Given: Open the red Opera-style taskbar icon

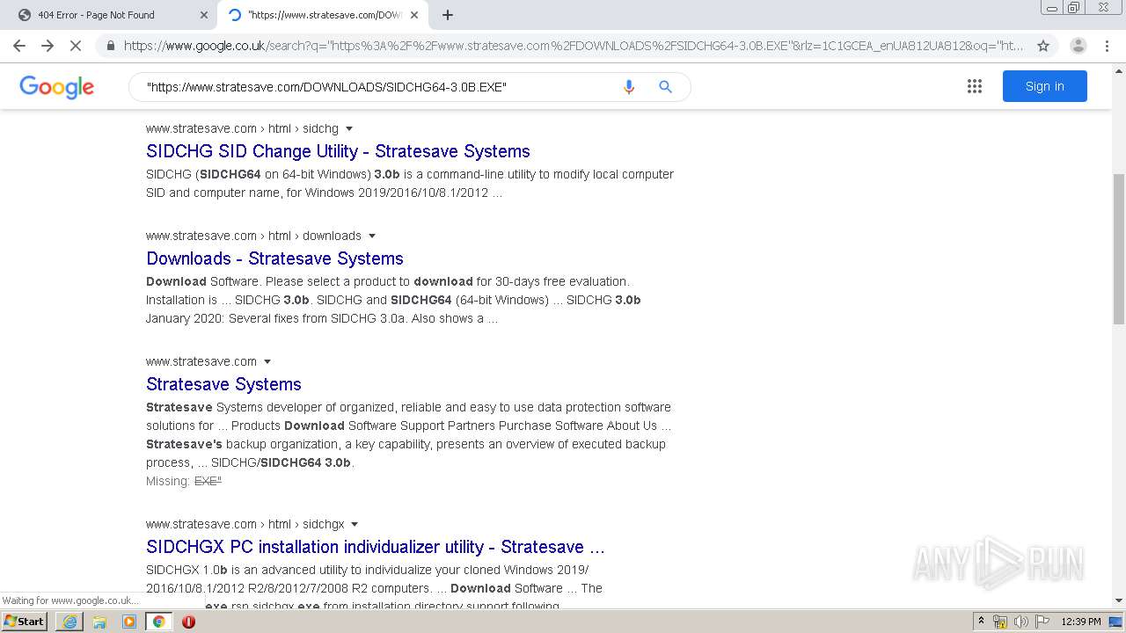Looking at the screenshot, I should [x=188, y=622].
